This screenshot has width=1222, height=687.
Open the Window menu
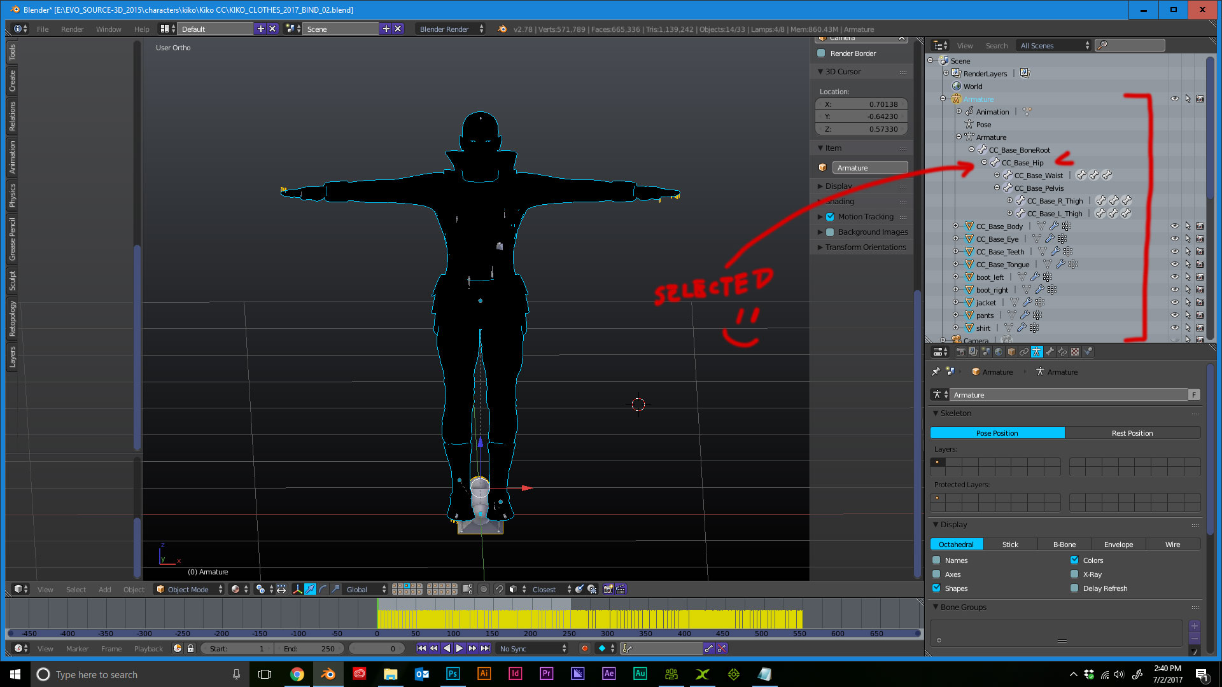click(x=108, y=29)
